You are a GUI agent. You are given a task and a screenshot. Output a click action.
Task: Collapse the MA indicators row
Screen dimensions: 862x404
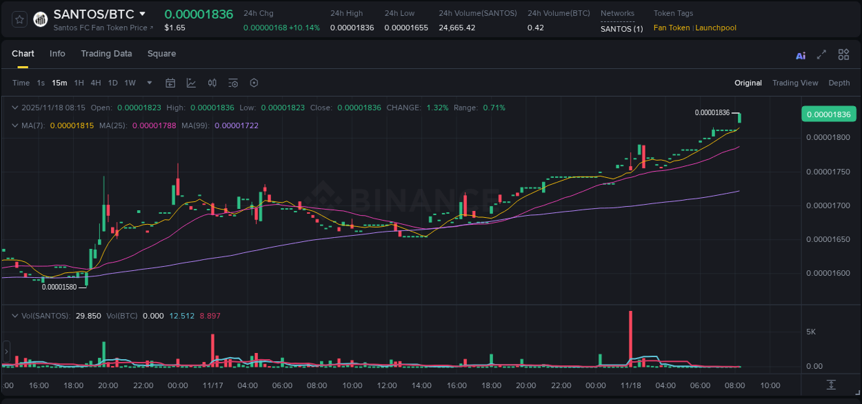[15, 125]
